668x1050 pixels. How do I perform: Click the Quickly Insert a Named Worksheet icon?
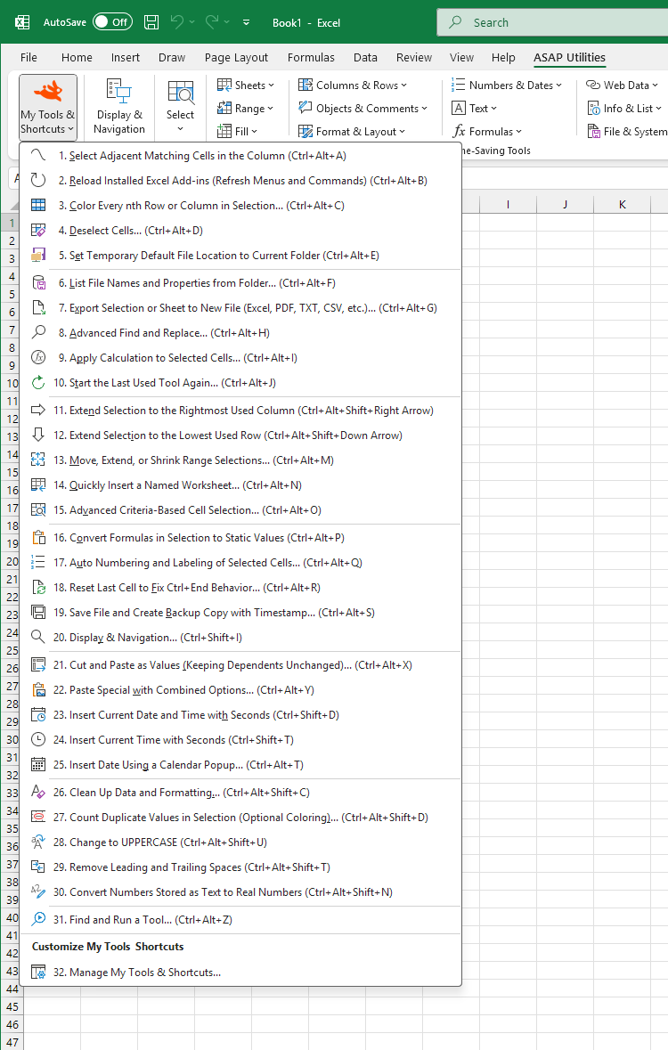[x=38, y=484]
